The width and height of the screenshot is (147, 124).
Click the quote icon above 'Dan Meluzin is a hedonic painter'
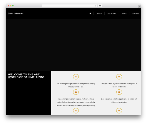click(x=119, y=92)
